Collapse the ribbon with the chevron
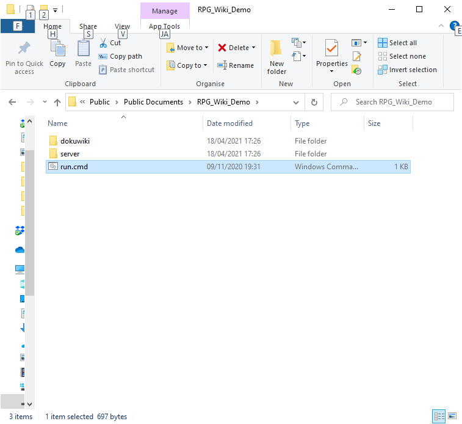Viewport: 462px width, 424px height. pos(441,26)
